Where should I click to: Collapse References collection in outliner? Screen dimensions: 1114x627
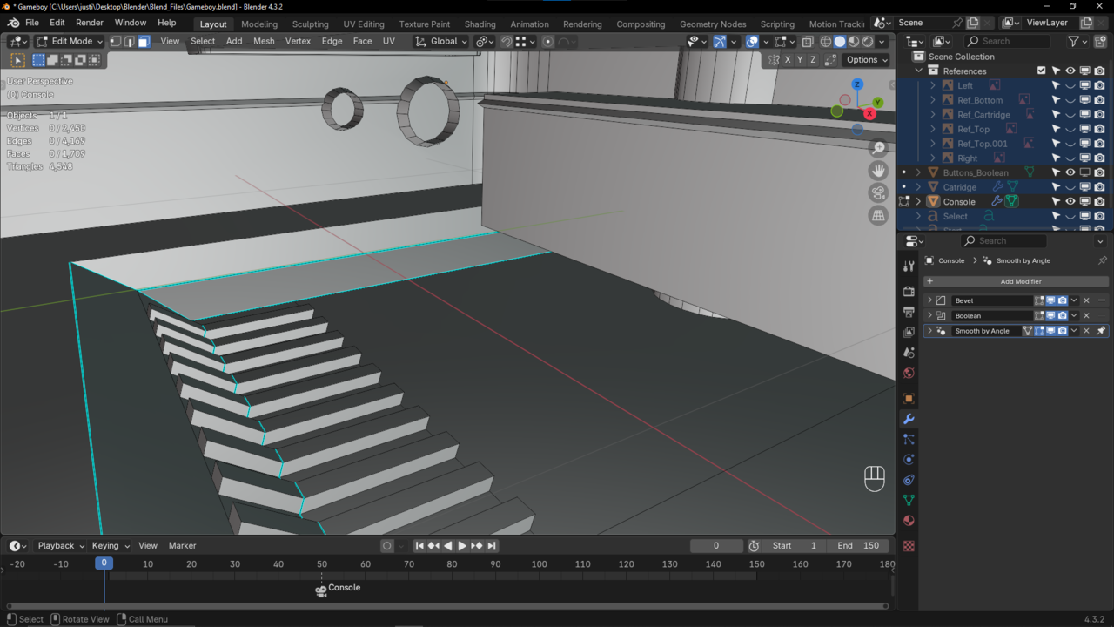(918, 71)
